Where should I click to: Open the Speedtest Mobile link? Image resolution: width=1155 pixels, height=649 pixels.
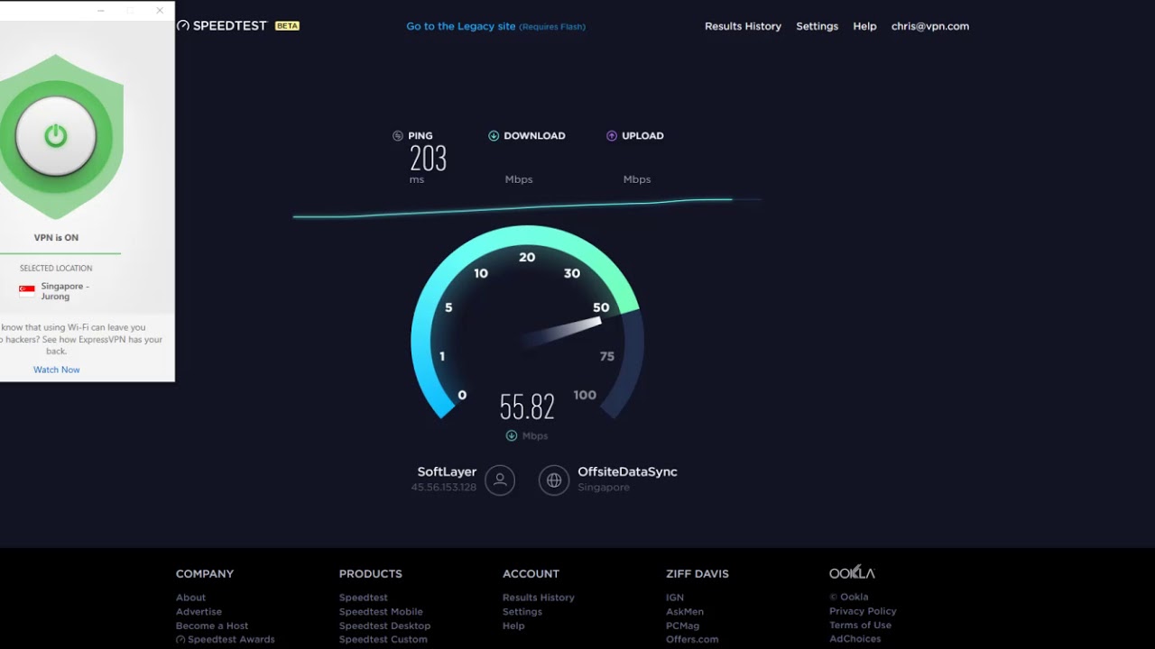point(381,611)
